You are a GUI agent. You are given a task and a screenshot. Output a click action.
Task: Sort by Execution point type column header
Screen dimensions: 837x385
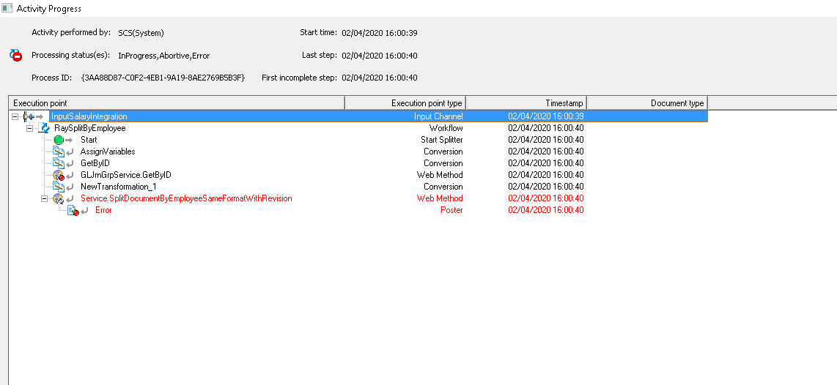coord(406,103)
